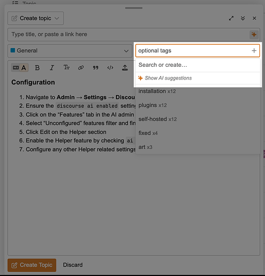The width and height of the screenshot is (265, 276).
Task: Open the text size heading tool
Action: click(x=66, y=67)
